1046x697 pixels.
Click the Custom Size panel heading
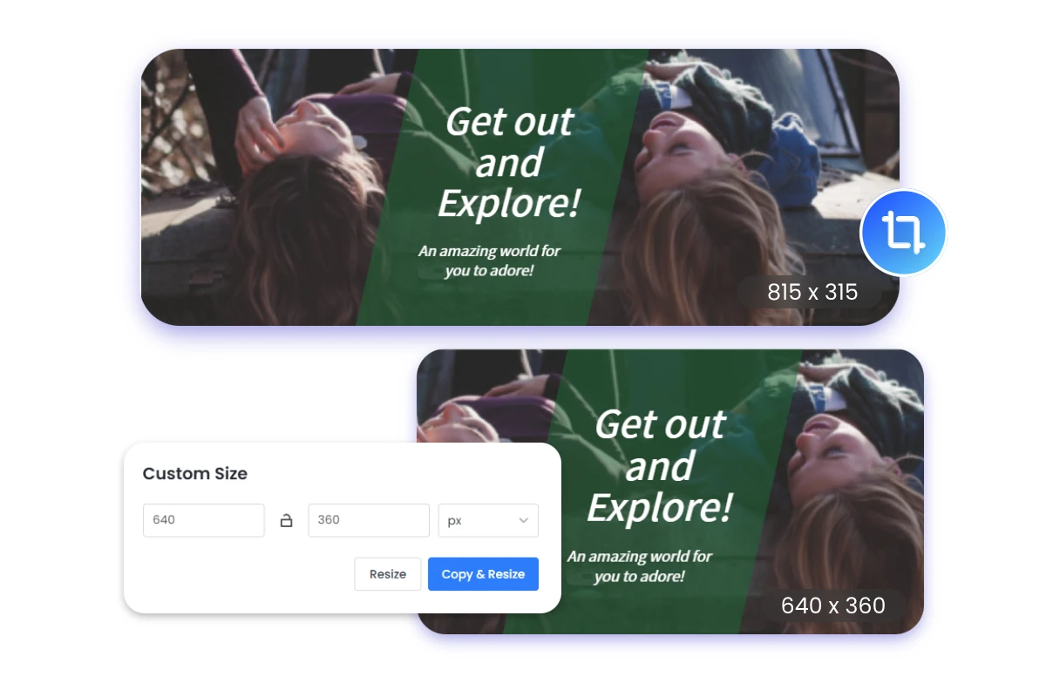[x=195, y=474]
